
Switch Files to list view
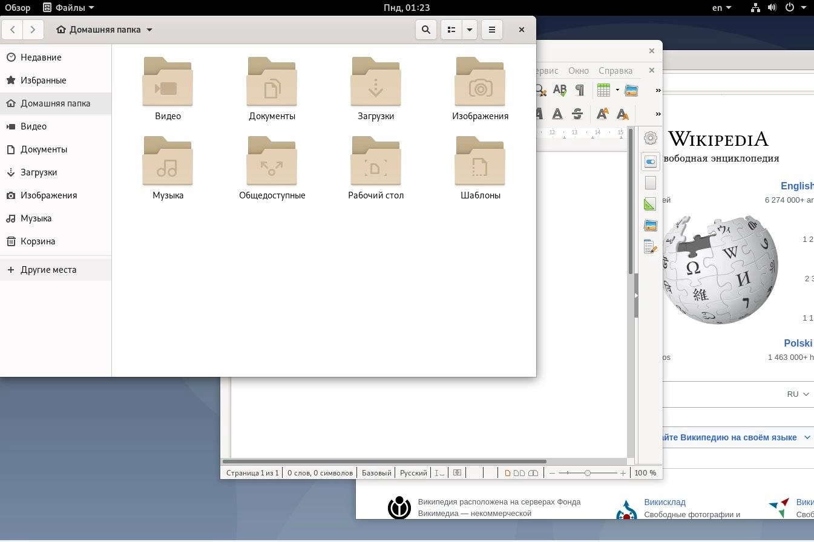tap(451, 29)
